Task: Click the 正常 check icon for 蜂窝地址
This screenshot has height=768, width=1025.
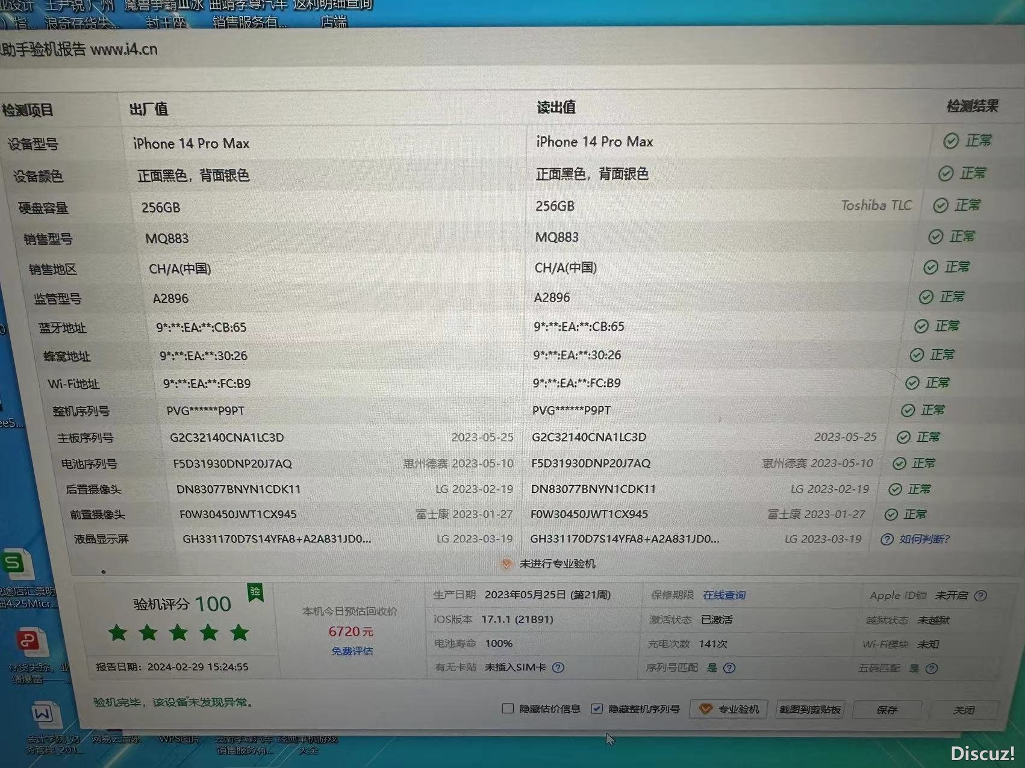Action: (917, 355)
